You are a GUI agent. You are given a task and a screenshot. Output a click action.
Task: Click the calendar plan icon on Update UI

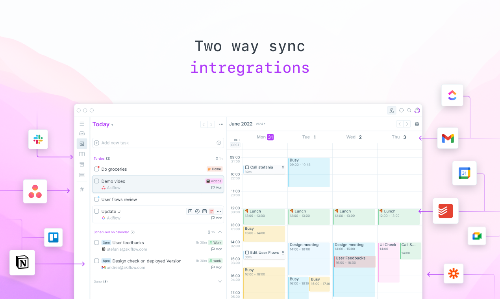tap(204, 211)
